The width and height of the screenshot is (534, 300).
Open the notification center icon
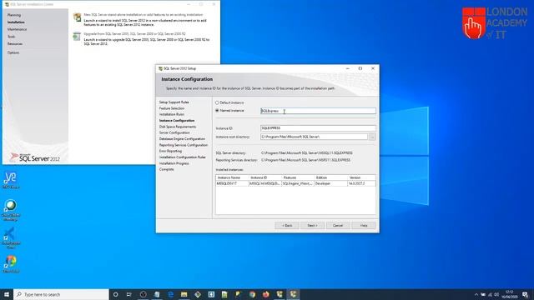(526, 294)
